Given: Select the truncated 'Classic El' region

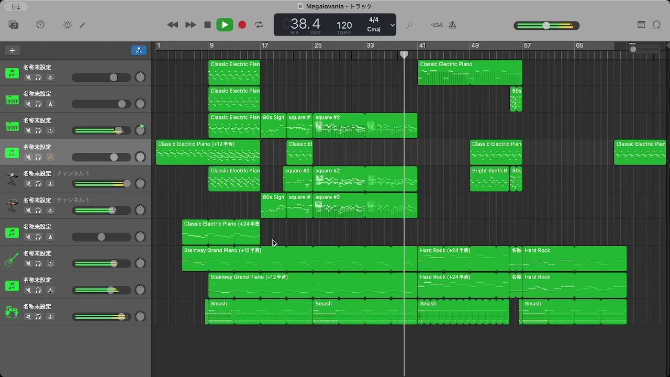Looking at the screenshot, I should pyautogui.click(x=299, y=152).
